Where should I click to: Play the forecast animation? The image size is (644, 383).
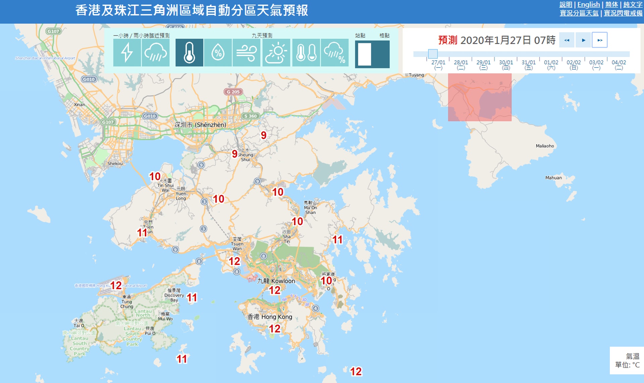coord(583,40)
